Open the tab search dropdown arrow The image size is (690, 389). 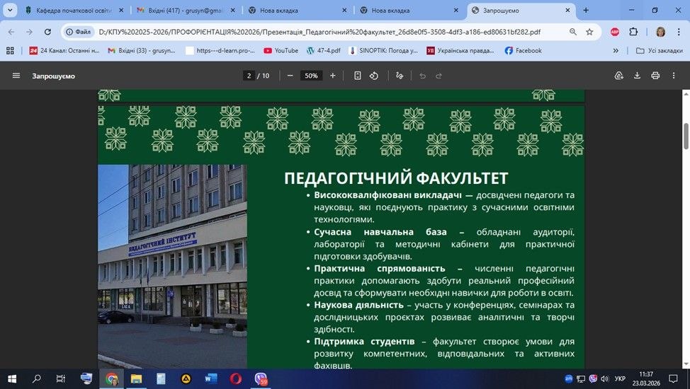coord(10,11)
